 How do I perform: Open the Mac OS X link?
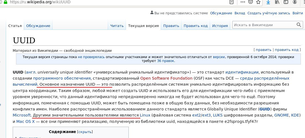(25, 121)
